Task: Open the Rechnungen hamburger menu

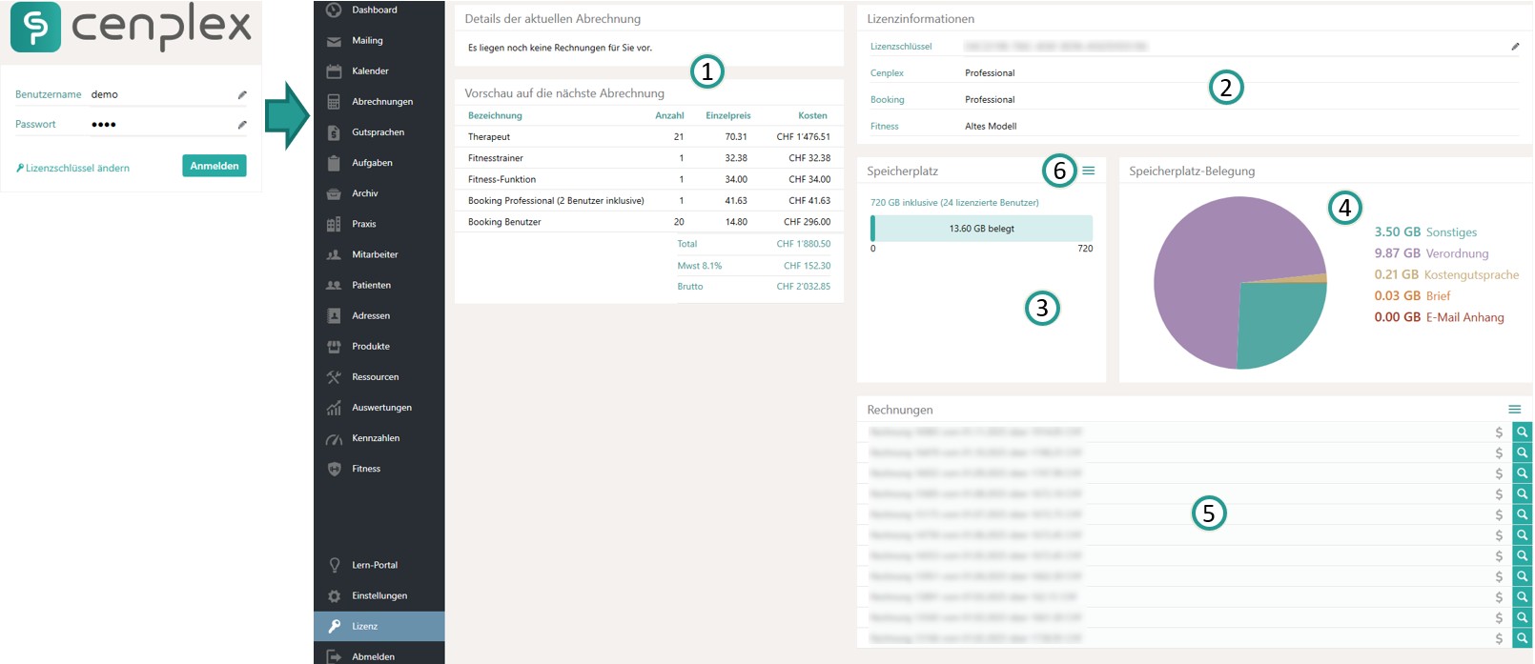Action: (x=1514, y=410)
